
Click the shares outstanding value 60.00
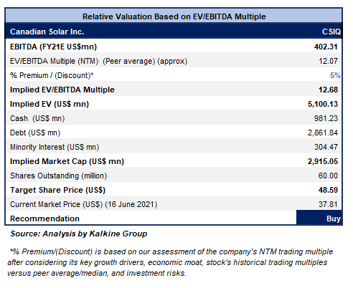tap(328, 176)
